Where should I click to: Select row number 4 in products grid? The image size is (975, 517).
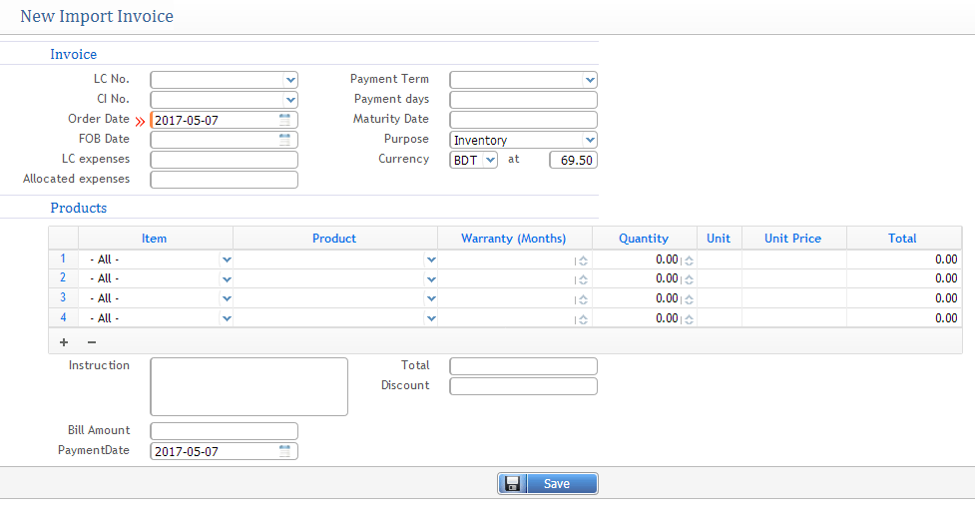63,317
